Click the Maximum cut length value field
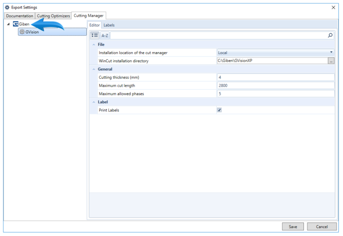The image size is (343, 236). click(276, 86)
